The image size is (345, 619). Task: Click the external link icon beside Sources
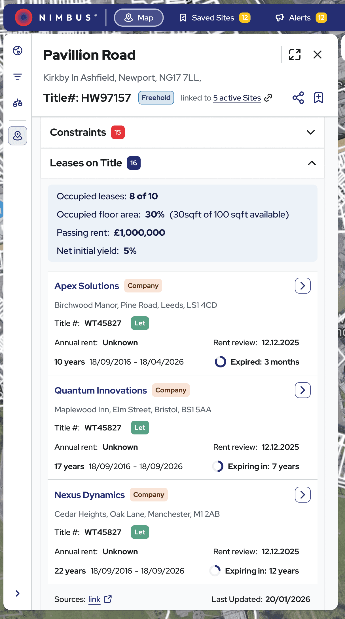pos(108,599)
